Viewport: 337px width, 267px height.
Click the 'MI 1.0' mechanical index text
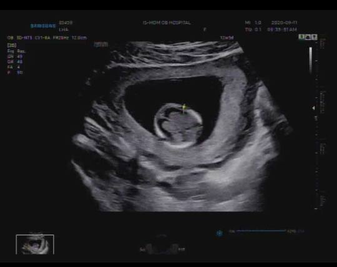pyautogui.click(x=253, y=22)
